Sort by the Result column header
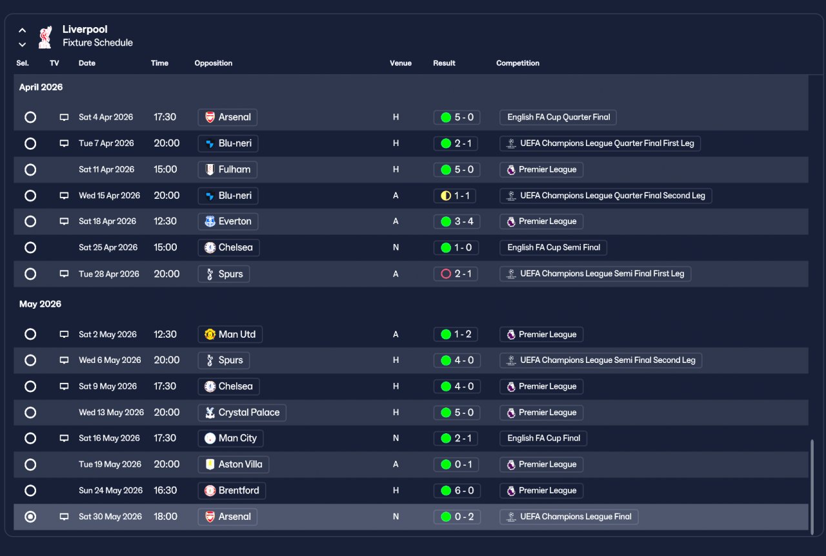826x556 pixels. click(444, 63)
